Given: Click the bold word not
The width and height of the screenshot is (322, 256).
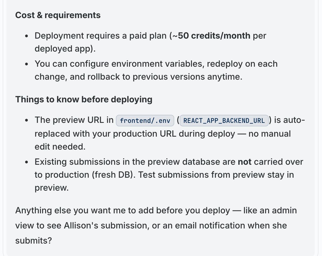Looking at the screenshot, I should [244, 162].
